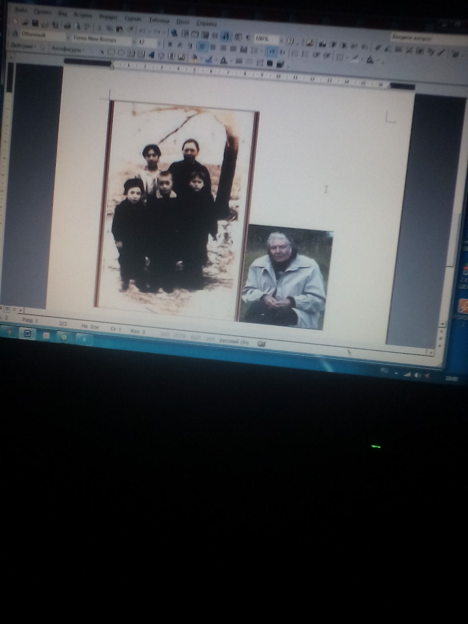
Task: Open the Файл menu
Action: 20,9
